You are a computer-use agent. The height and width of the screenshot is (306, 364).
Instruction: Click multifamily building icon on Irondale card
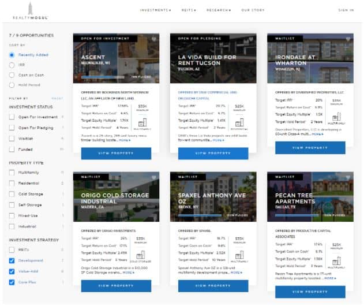tap(336, 117)
